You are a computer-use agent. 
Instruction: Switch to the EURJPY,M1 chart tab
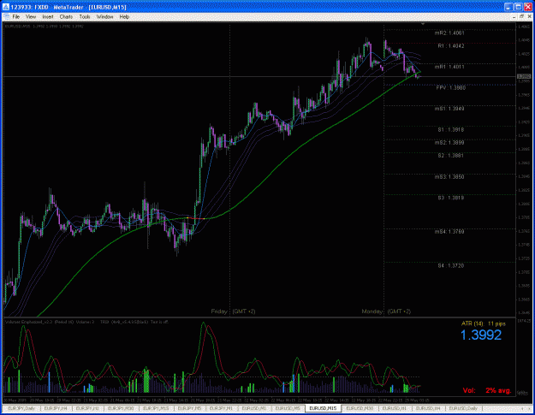click(x=221, y=408)
